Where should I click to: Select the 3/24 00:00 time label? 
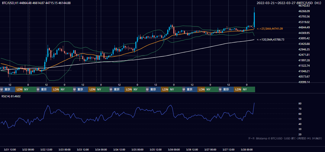[x=101, y=149]
